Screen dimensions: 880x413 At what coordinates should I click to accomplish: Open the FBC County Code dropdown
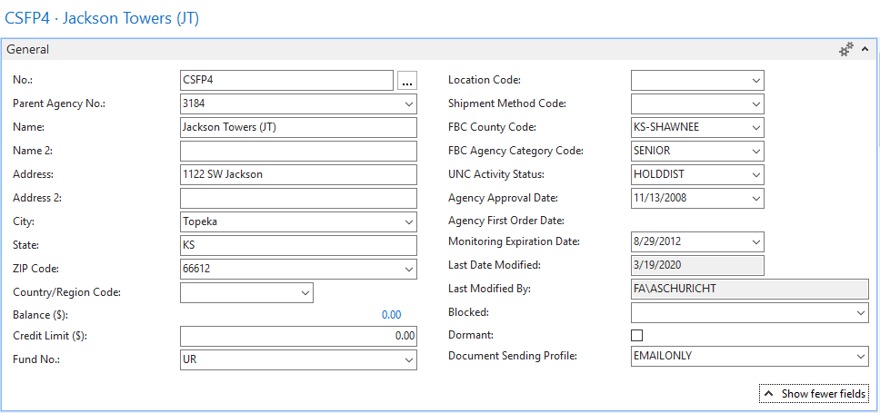pyautogui.click(x=755, y=128)
